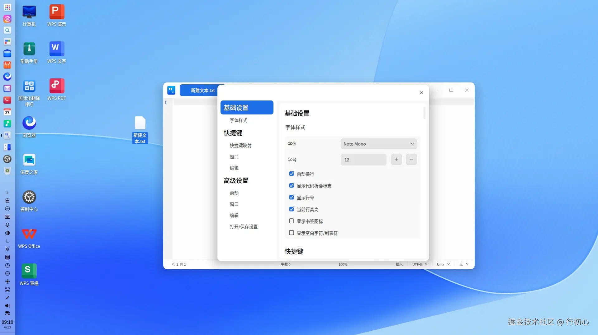Image resolution: width=598 pixels, height=335 pixels.
Task: Go to 高级设置 section in sidebar
Action: coord(236,180)
